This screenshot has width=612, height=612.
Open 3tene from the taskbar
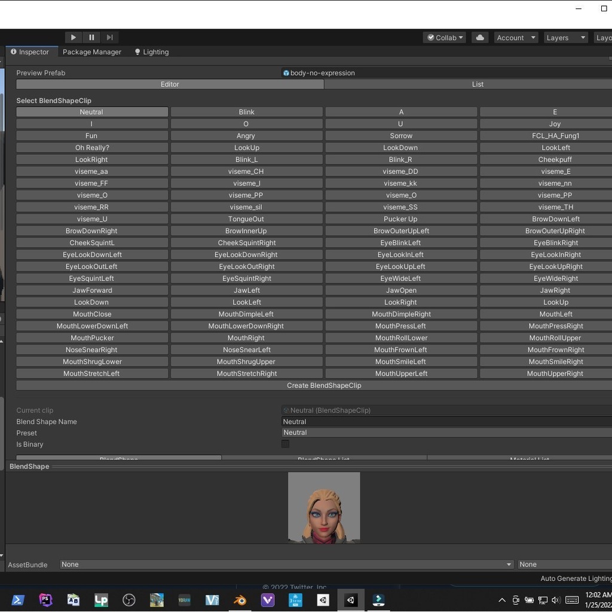click(x=295, y=600)
